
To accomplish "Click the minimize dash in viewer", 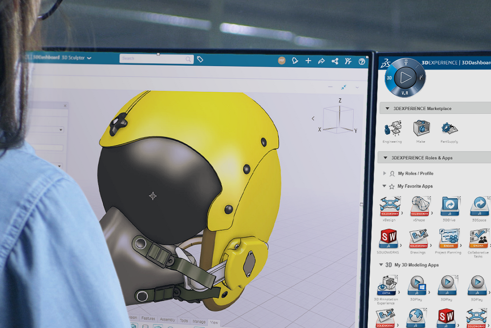I will pos(330,87).
